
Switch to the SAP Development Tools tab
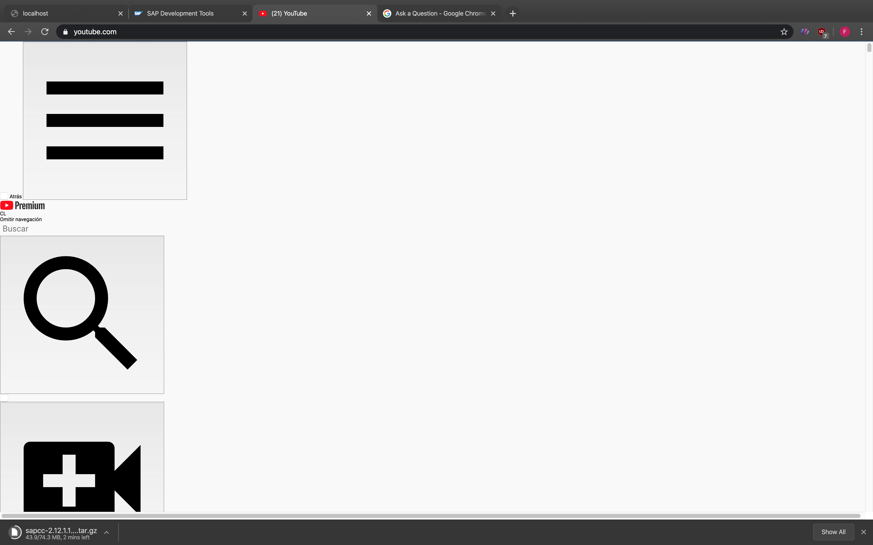point(180,13)
